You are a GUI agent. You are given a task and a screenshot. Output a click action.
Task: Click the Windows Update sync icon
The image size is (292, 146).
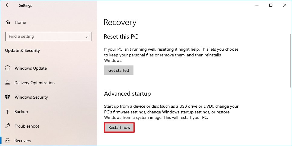(8, 68)
